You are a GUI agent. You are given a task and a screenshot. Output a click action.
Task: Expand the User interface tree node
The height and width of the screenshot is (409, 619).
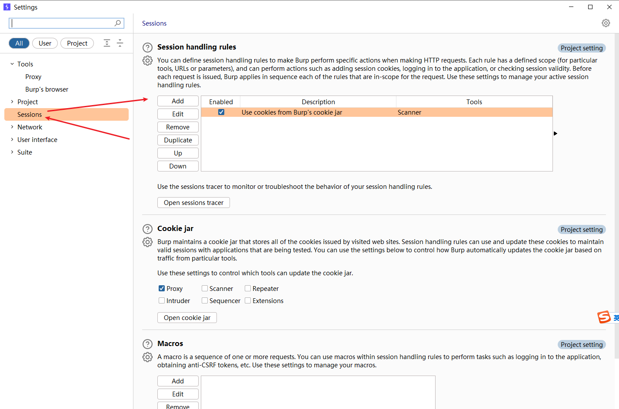[12, 139]
